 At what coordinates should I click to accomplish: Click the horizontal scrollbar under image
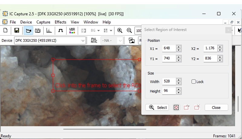click(104, 129)
